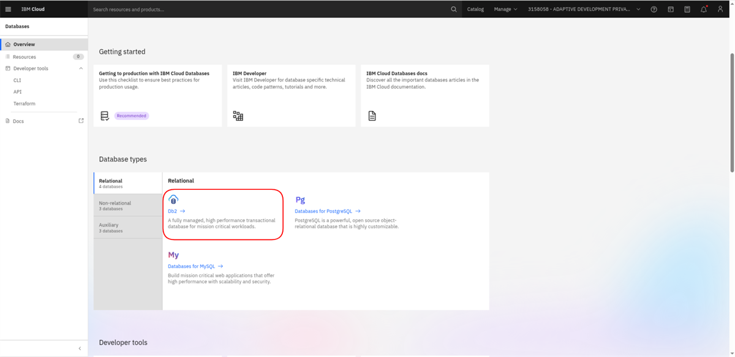This screenshot has height=357, width=735.
Task: Click the Db2 database logo
Action: pyautogui.click(x=173, y=200)
